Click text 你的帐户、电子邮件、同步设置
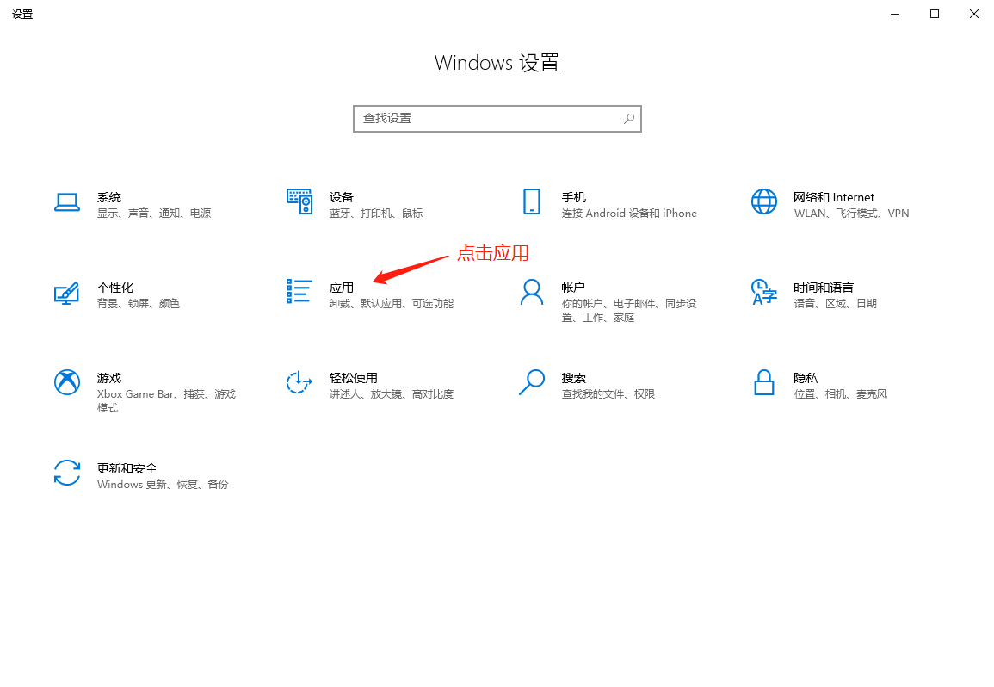Image resolution: width=994 pixels, height=687 pixels. tap(629, 310)
